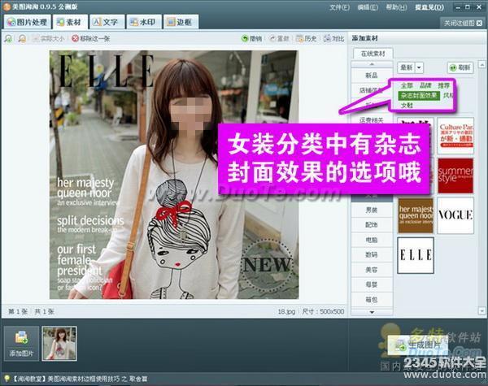The image size is (488, 386).
Task: Select the 在线素材 tab
Action: [x=373, y=54]
